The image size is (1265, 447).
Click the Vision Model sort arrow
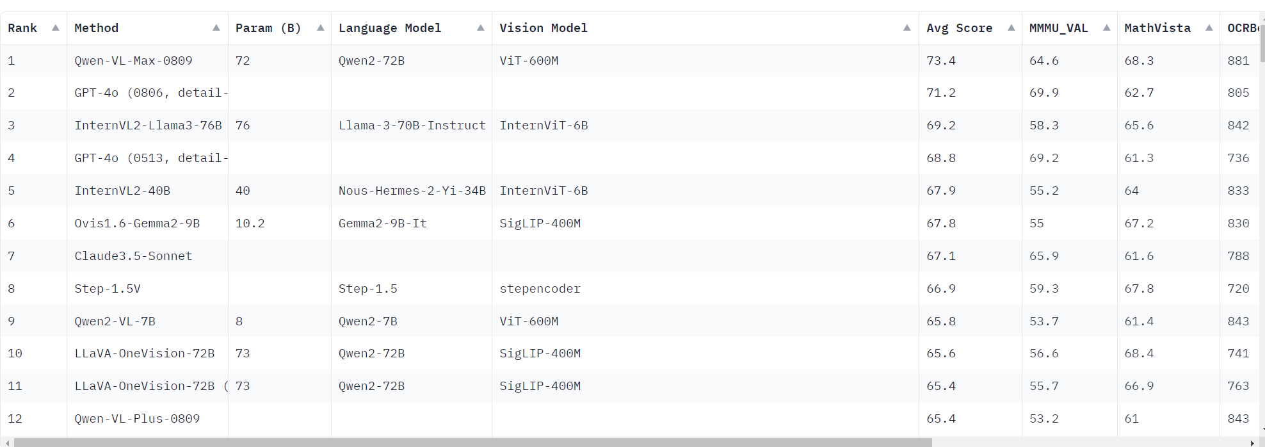click(x=906, y=28)
